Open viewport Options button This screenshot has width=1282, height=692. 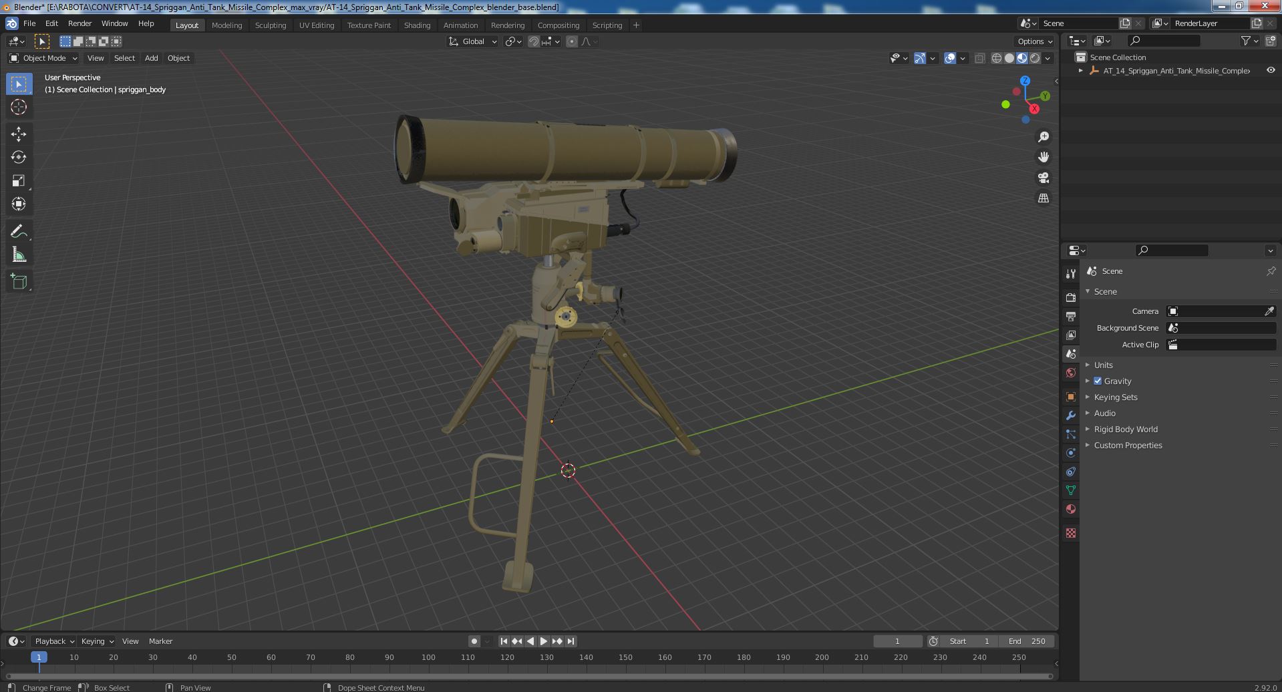tap(1035, 41)
